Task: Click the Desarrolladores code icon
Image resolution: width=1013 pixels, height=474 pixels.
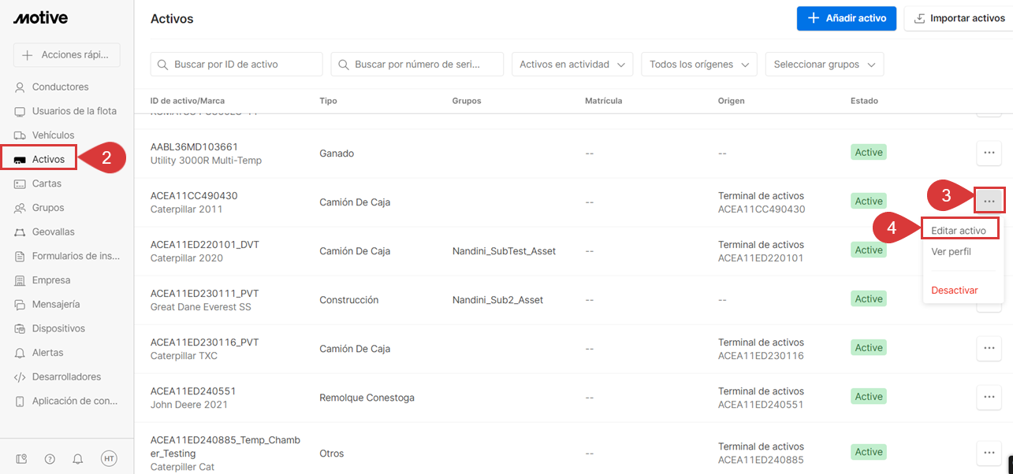Action: tap(20, 377)
